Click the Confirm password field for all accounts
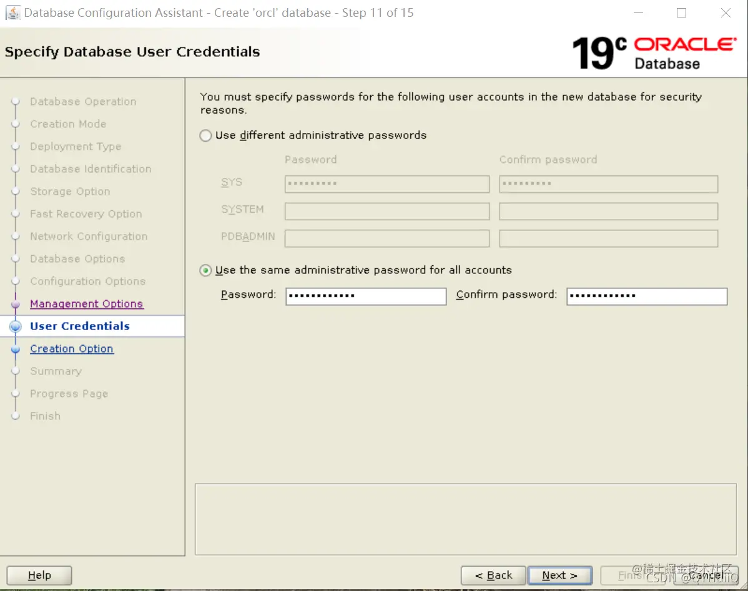Viewport: 748px width, 591px height. tap(647, 296)
